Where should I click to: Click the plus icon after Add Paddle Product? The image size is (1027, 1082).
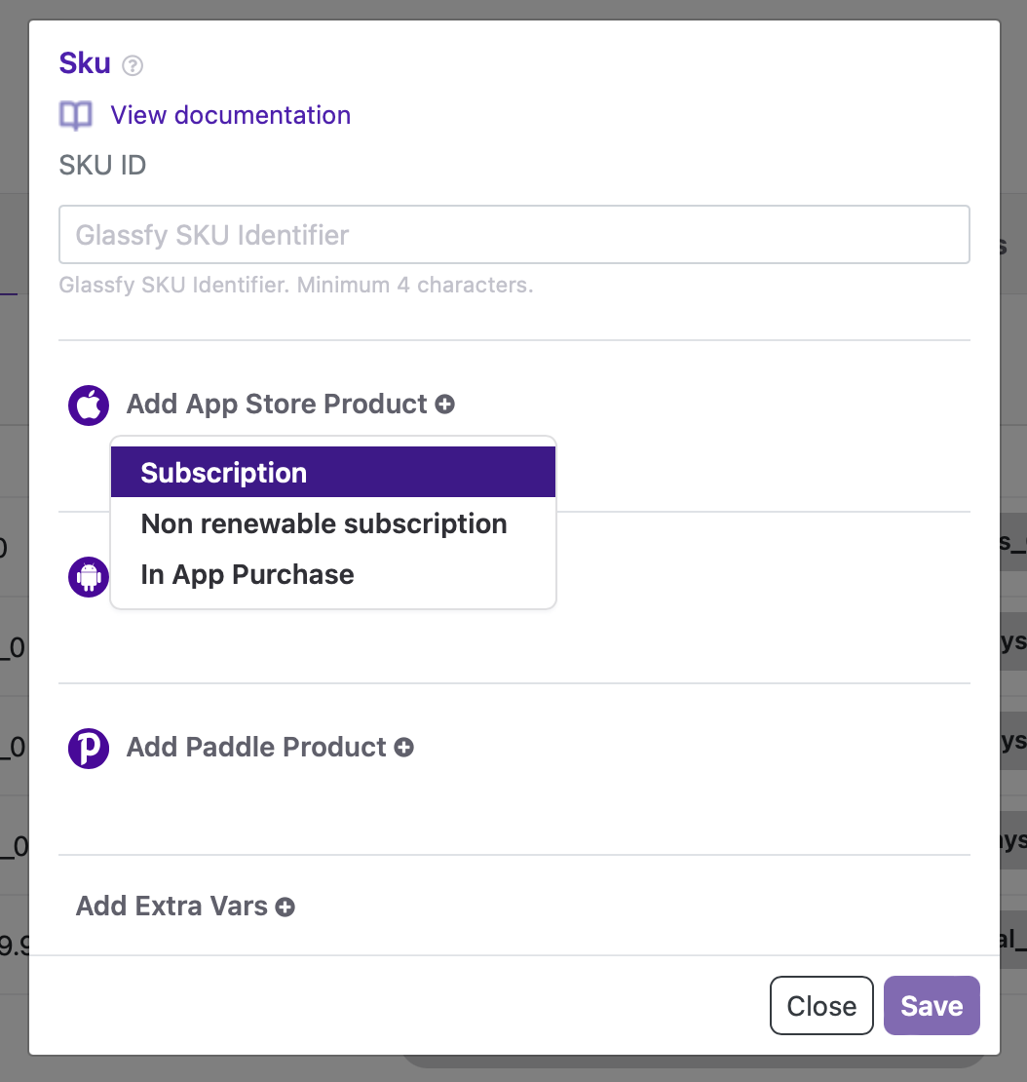(404, 748)
